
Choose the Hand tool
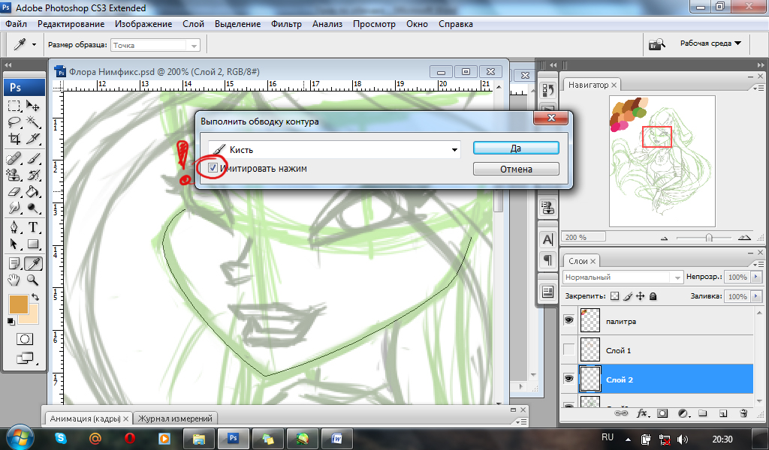click(x=14, y=280)
